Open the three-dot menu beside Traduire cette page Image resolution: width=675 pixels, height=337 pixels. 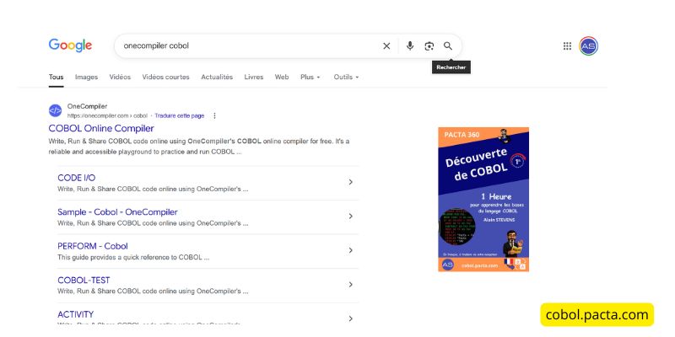(214, 115)
